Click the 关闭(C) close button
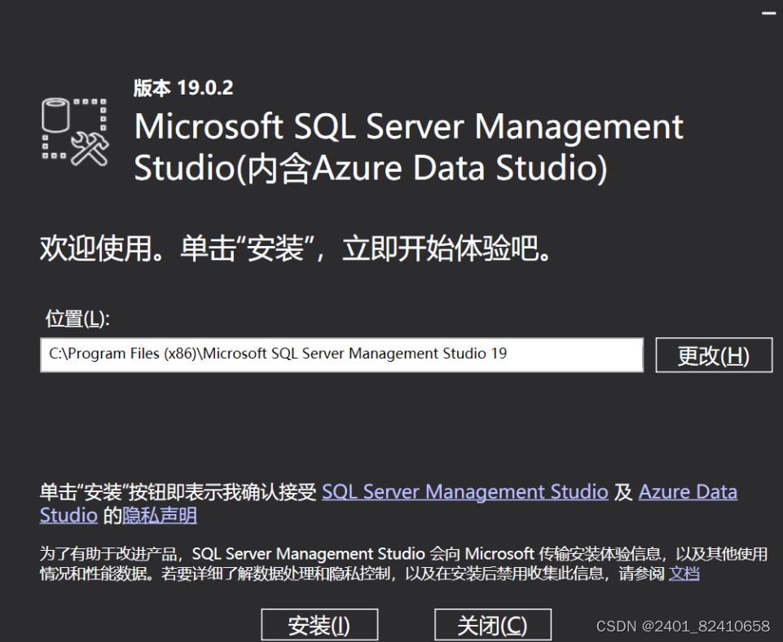Screen dimensions: 783x642 tap(493, 625)
